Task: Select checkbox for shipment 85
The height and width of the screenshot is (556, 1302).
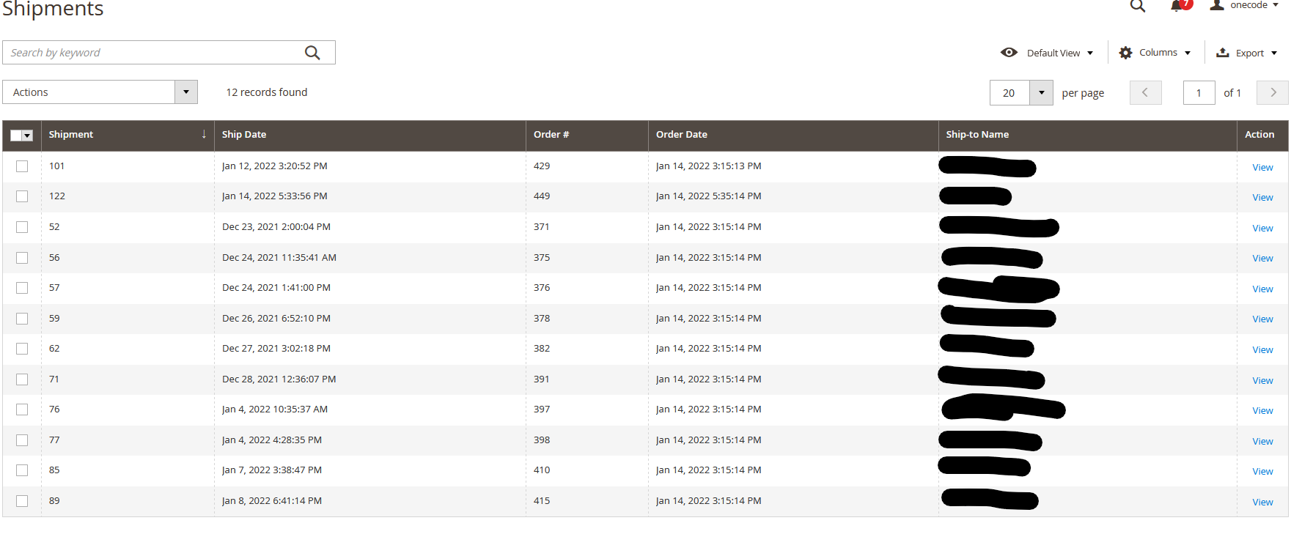Action: click(22, 470)
